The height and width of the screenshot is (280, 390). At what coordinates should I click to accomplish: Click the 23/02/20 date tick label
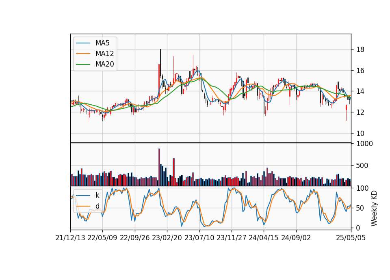tap(167, 238)
